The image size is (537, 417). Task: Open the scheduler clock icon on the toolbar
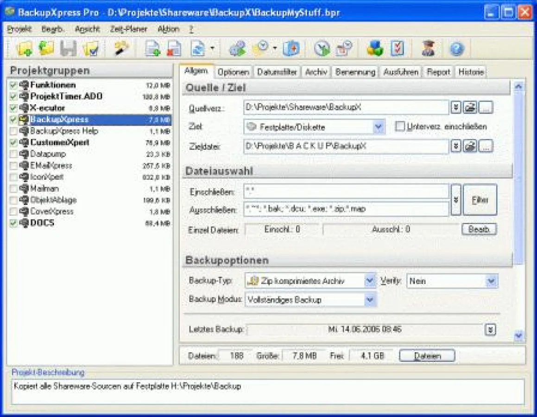click(x=261, y=48)
